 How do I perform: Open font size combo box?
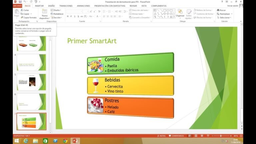point(86,11)
